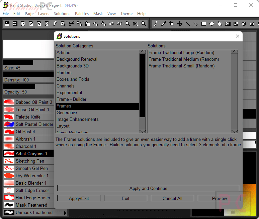259x219 pixels.
Task: Select the Ellipse shape tool
Action: (x=212, y=24)
